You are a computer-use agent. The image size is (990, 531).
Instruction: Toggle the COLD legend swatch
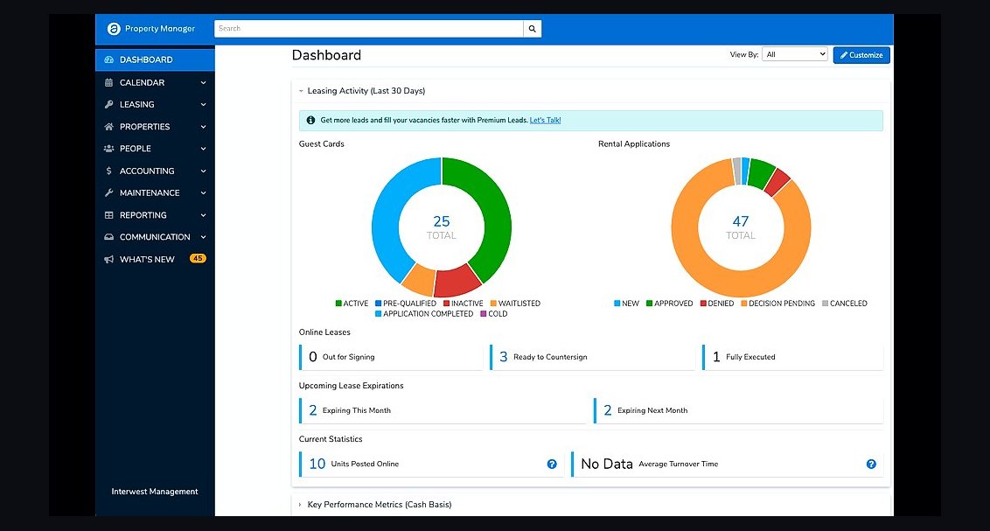[484, 314]
